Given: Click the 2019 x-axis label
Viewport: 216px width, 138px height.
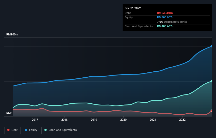Looking at the screenshot, I should (x=94, y=120).
